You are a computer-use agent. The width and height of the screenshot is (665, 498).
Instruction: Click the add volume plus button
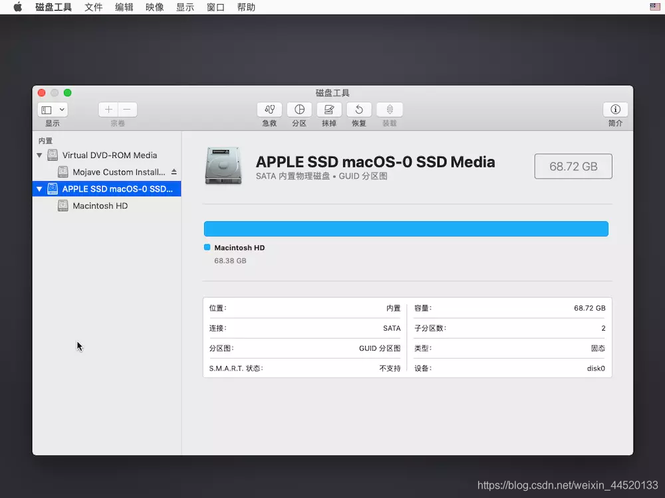click(x=108, y=110)
